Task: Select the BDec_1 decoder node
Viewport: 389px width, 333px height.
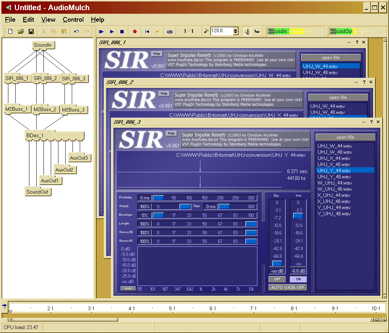Action: (55, 135)
